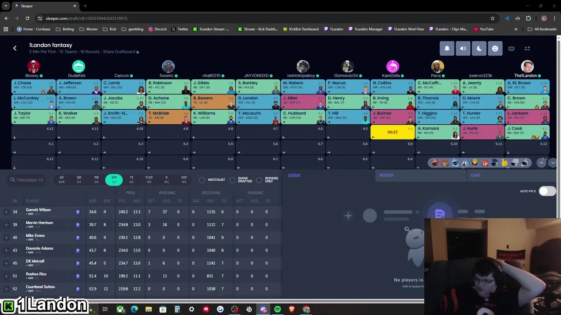The height and width of the screenshot is (315, 561).
Task: Mute draft sound with speaker icon
Action: click(x=463, y=49)
